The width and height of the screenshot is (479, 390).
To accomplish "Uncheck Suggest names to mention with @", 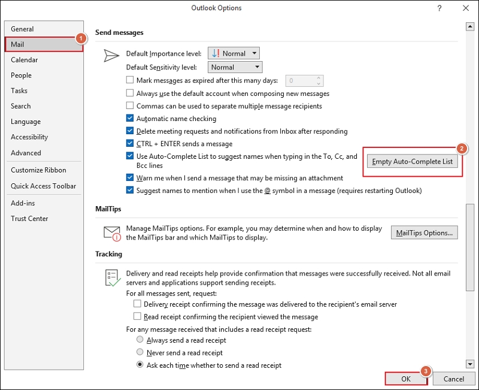I will [130, 190].
